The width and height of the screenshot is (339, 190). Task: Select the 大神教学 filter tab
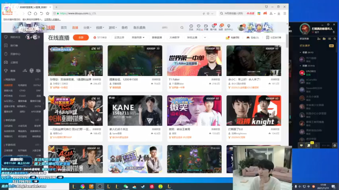coord(175,38)
